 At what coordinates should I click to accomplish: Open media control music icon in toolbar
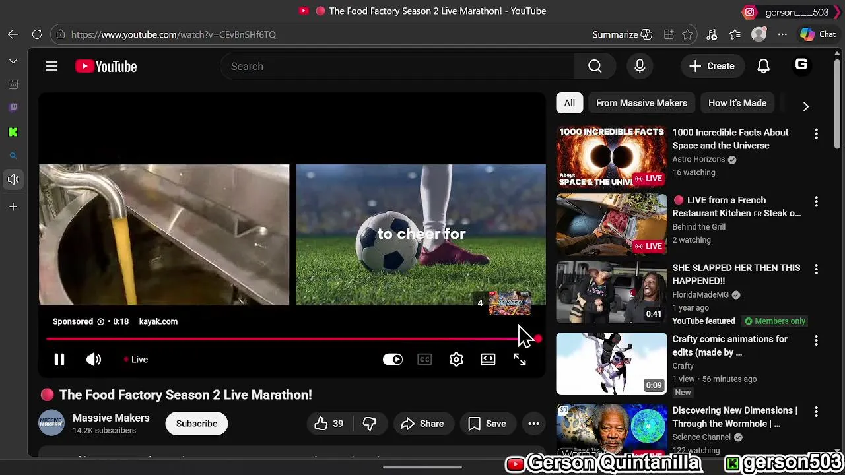point(712,34)
